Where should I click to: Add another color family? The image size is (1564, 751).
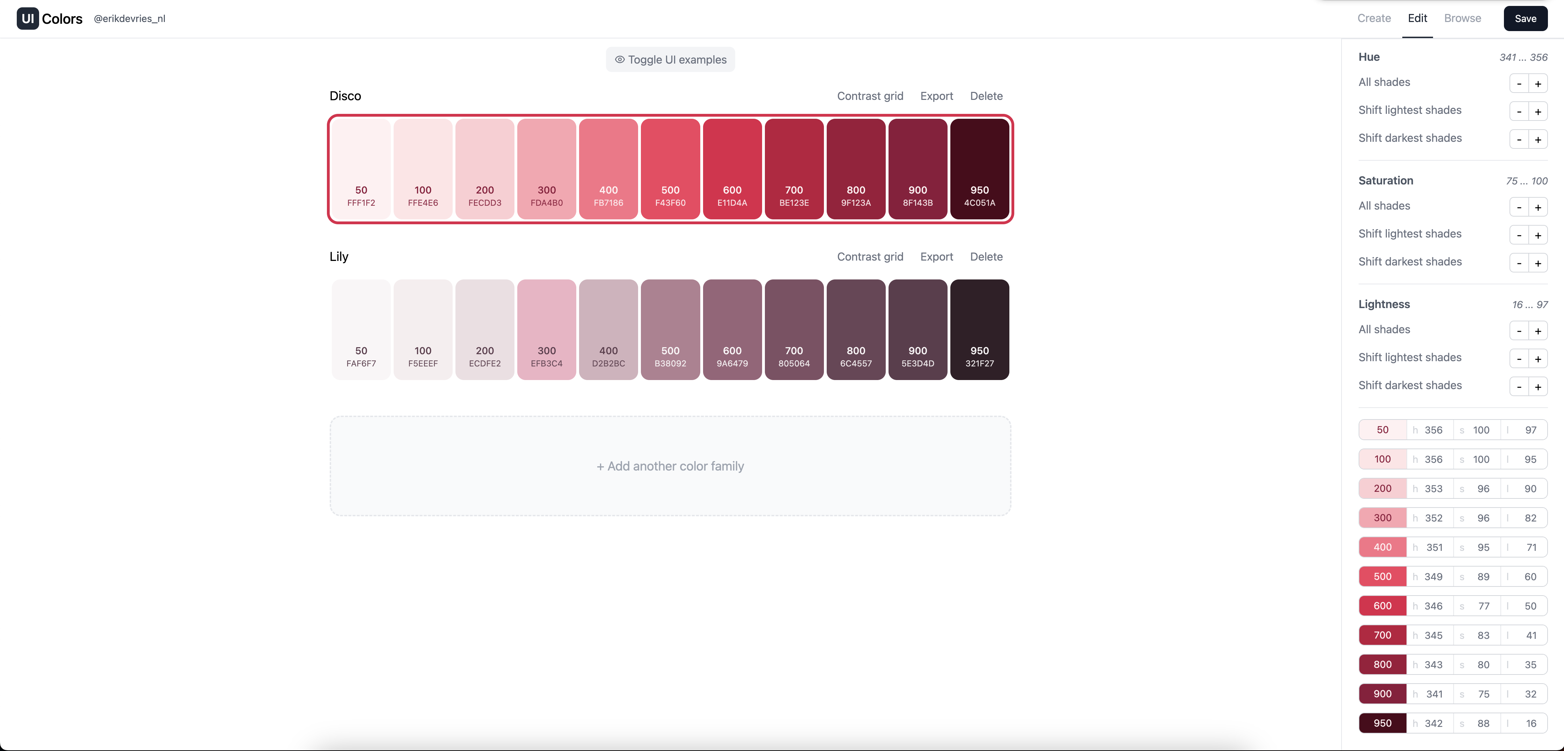[670, 466]
